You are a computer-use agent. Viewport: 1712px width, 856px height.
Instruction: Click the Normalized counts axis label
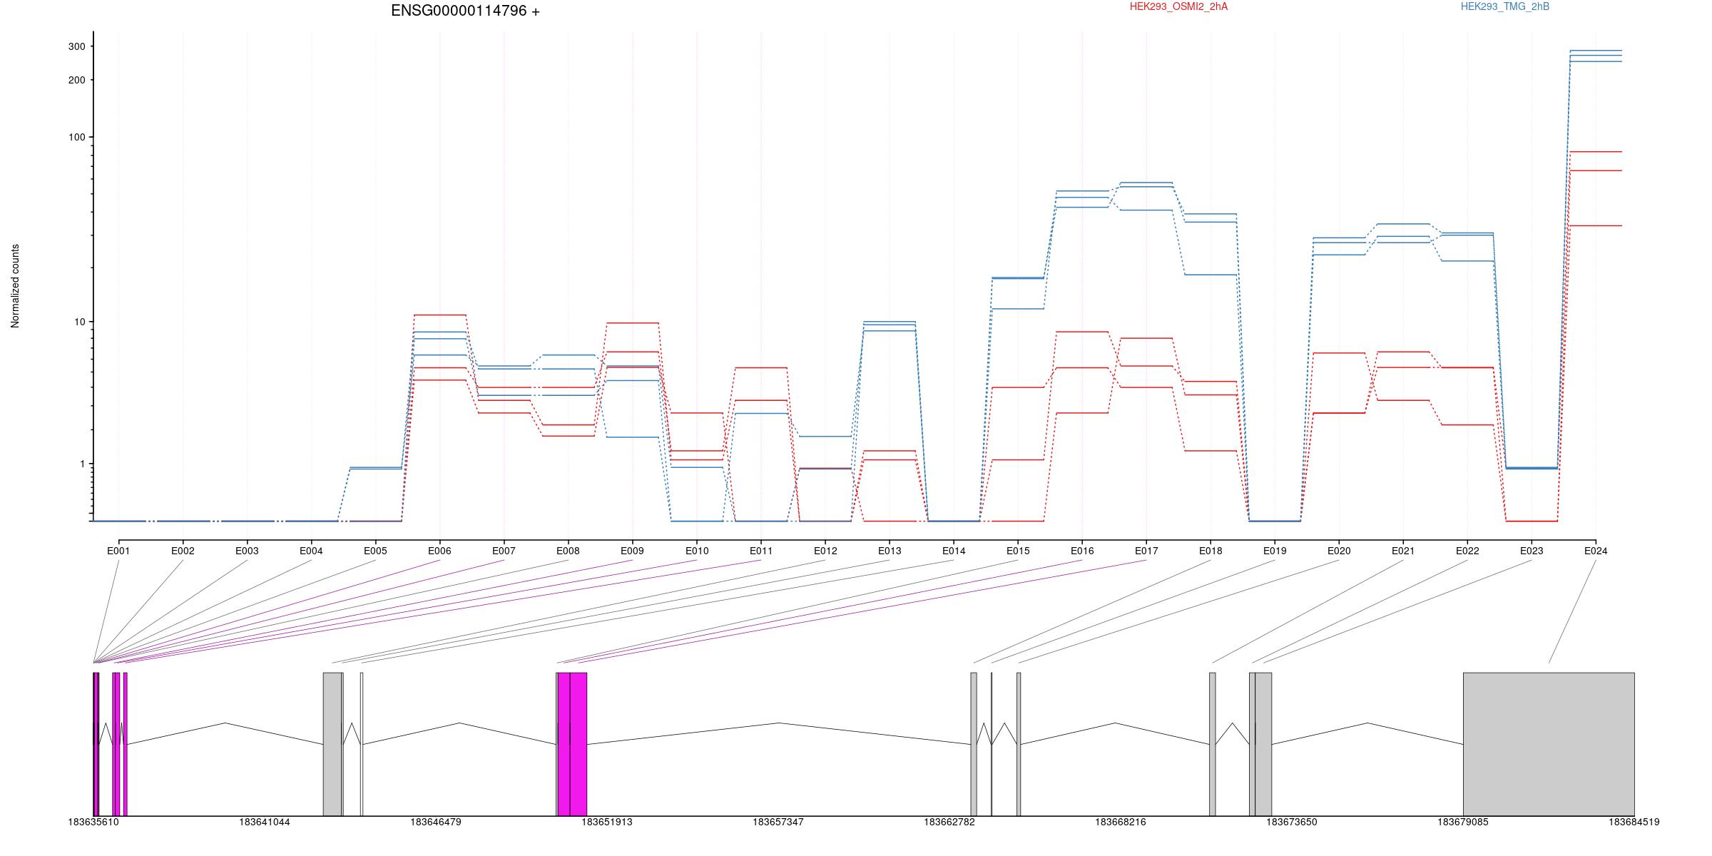15,286
